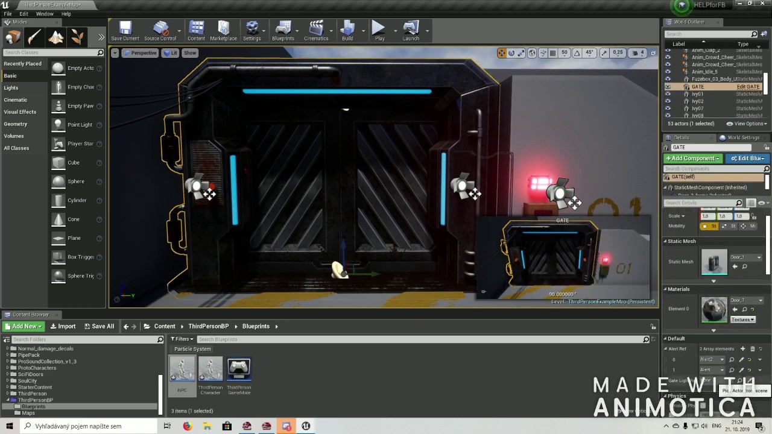Expand the ThirdPerson folder in tree
This screenshot has height=434, width=772.
[x=8, y=394]
